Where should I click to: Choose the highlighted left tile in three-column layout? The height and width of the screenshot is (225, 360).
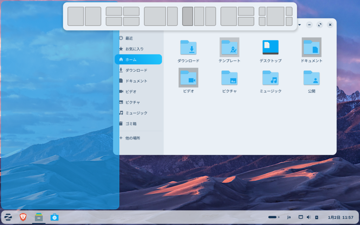(187, 16)
